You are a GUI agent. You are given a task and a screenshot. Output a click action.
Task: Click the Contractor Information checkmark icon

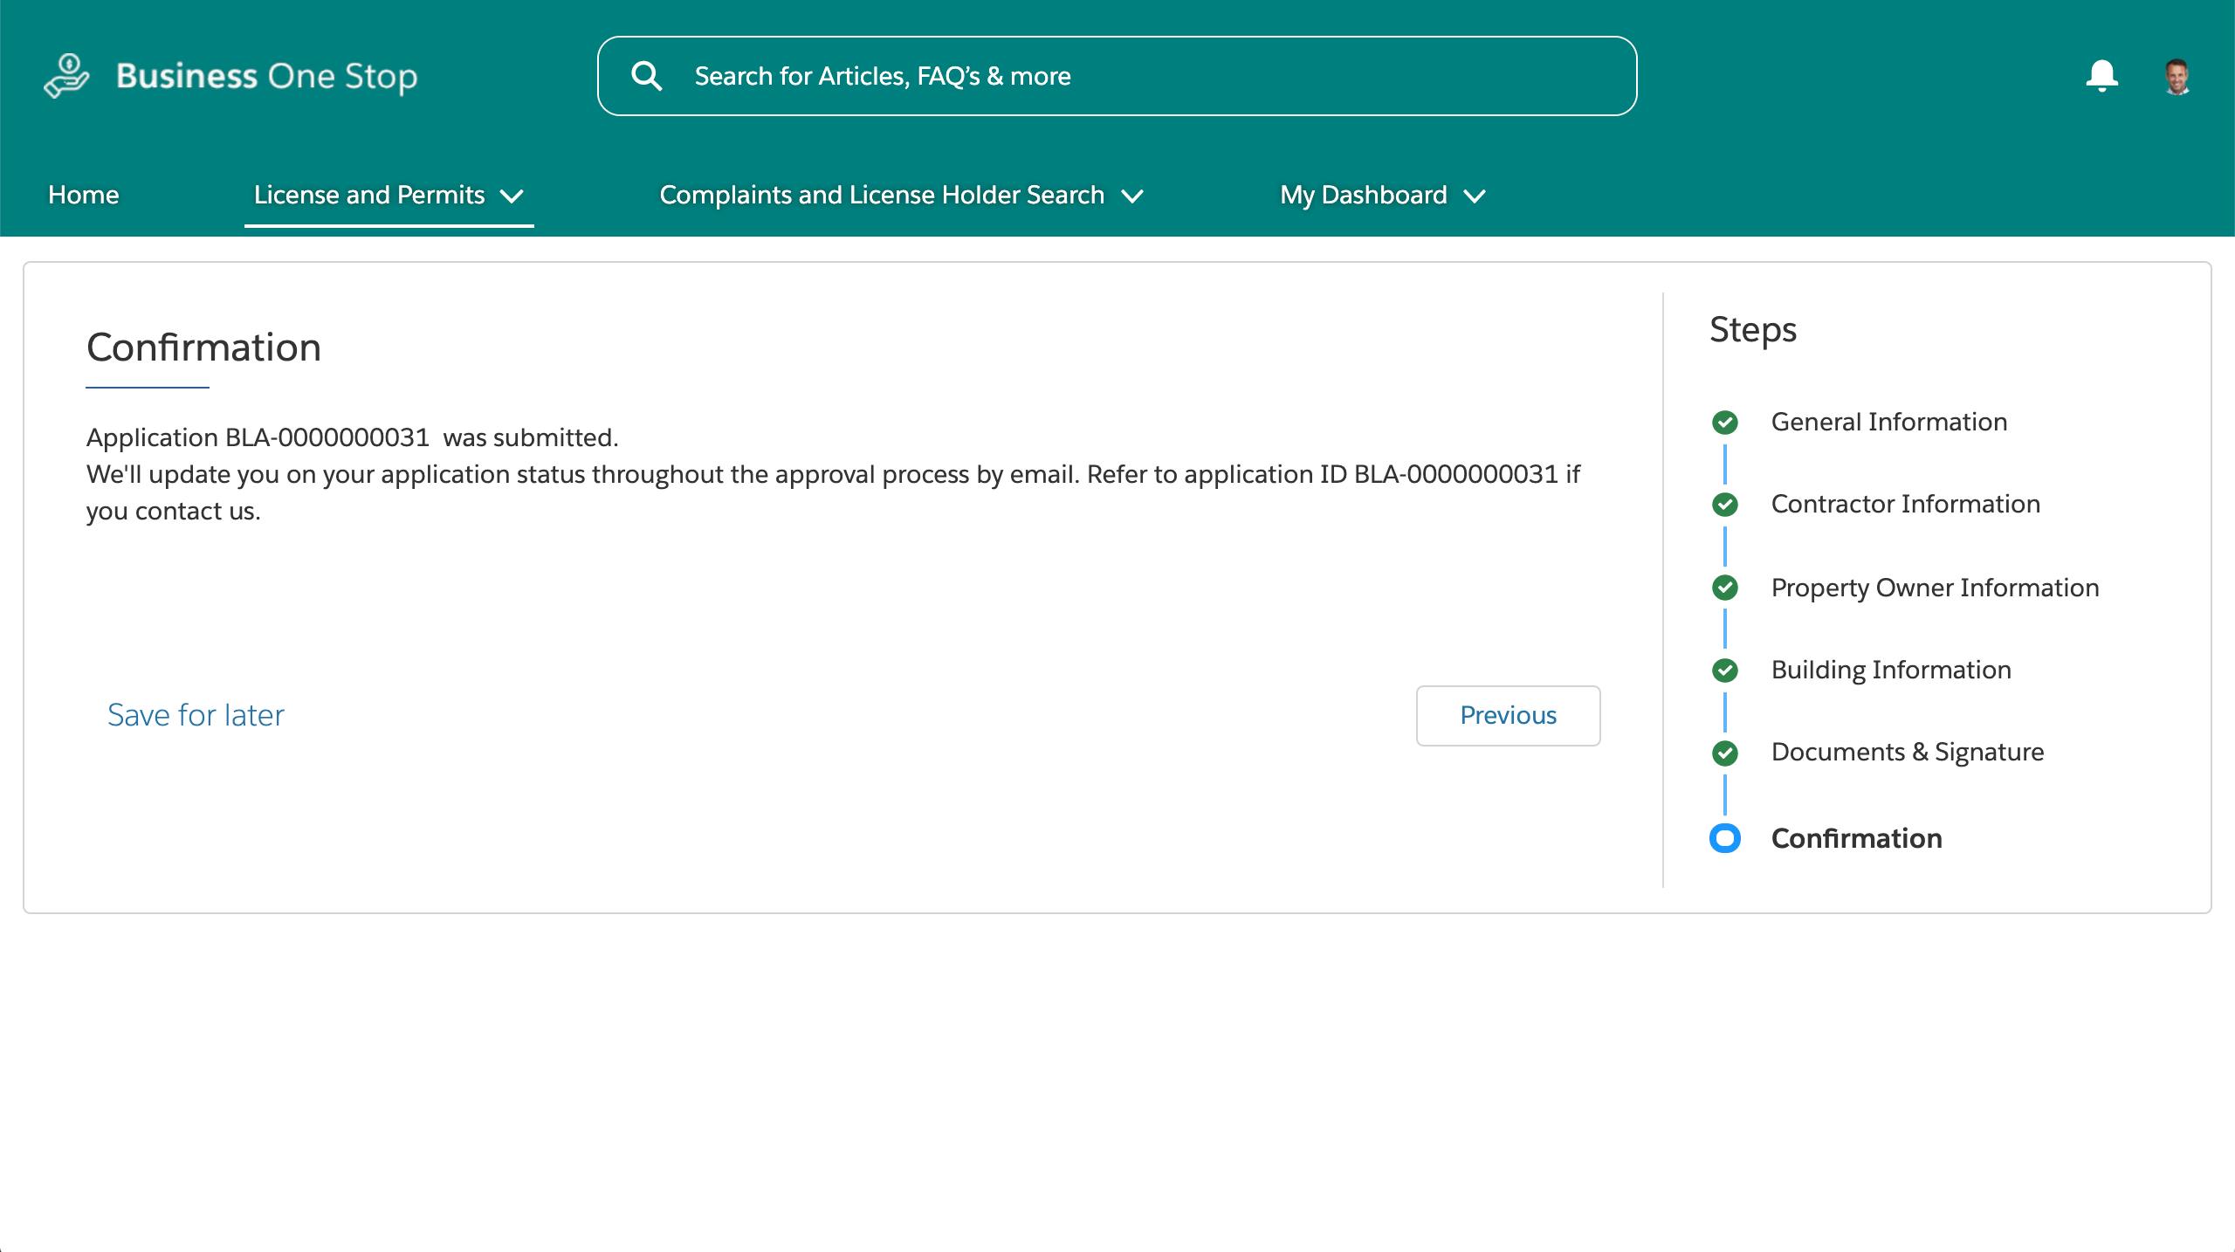pos(1724,505)
